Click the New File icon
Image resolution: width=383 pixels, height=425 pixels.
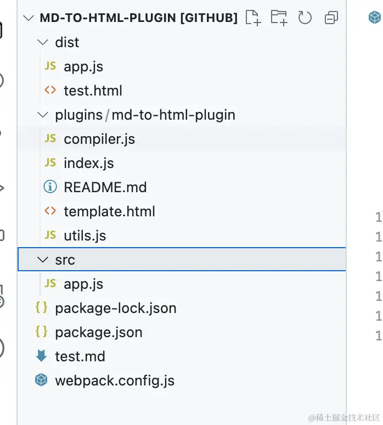tap(253, 18)
